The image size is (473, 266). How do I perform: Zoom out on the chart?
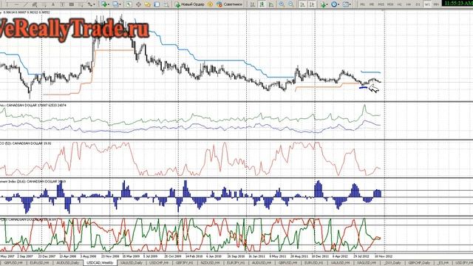(290, 4)
